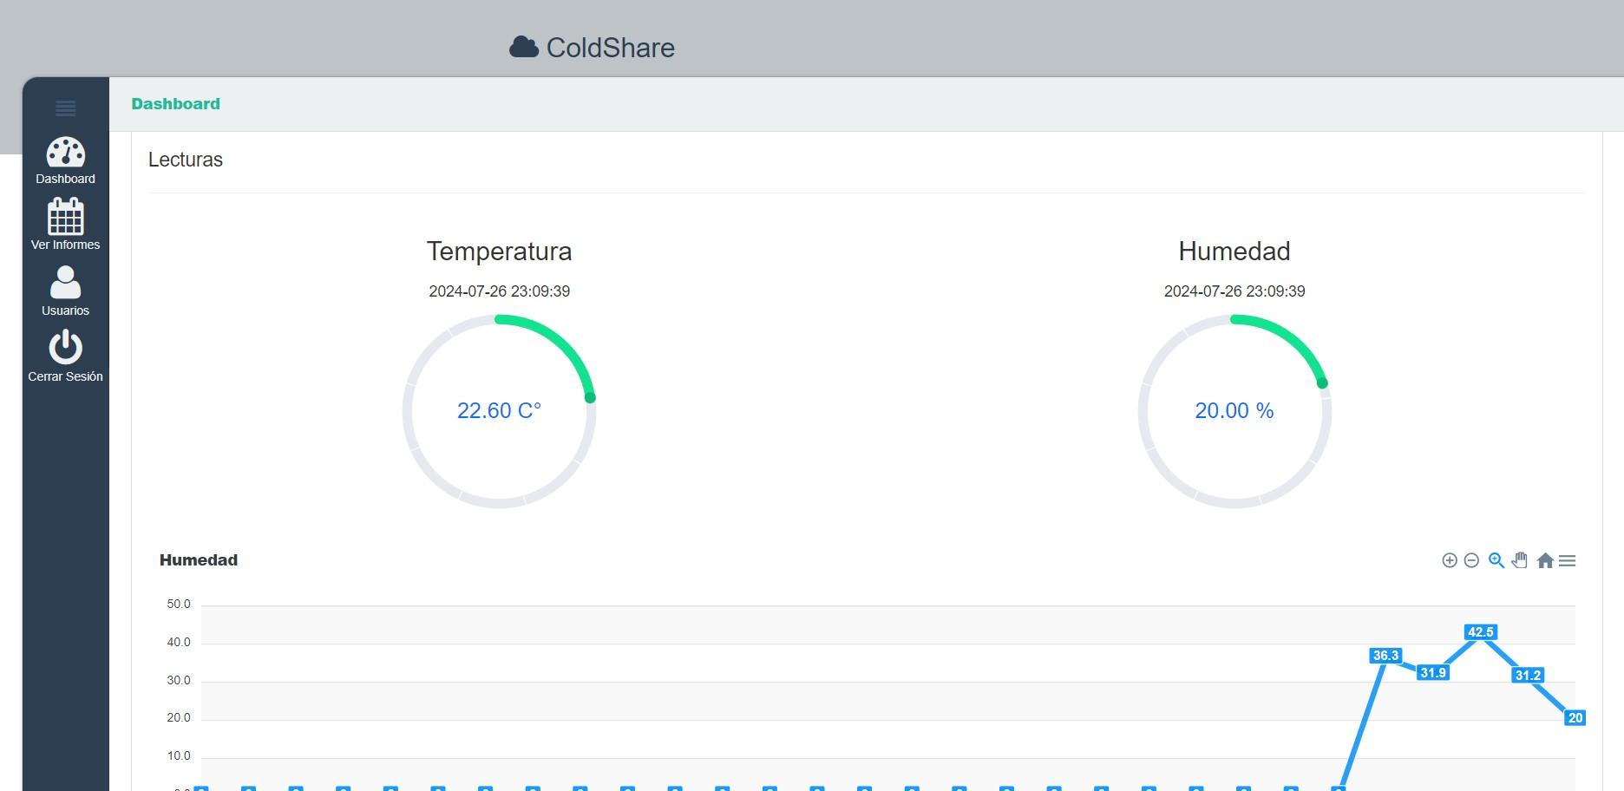Select the Ver Informes sidebar label
This screenshot has width=1624, height=791.
tap(65, 245)
